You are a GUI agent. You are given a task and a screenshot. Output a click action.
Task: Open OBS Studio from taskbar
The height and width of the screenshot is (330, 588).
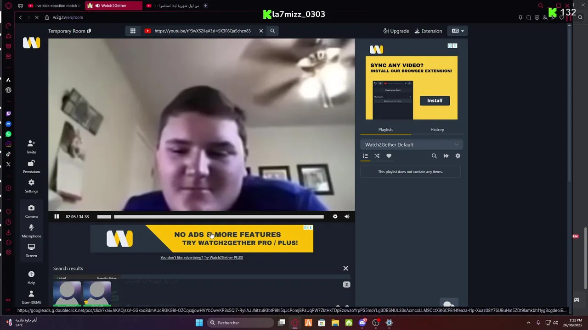click(376, 323)
